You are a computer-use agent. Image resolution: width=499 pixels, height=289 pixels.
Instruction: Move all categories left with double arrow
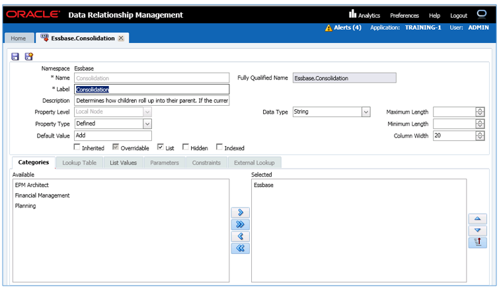point(241,248)
